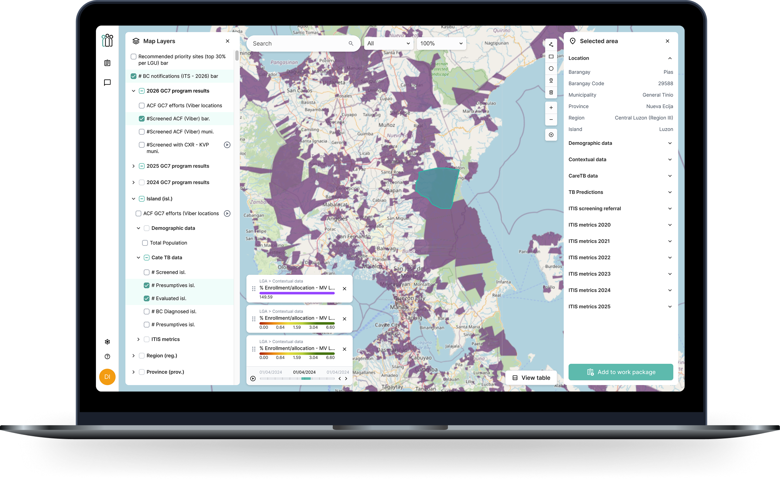
Task: Open the clipboard work packages icon
Action: (x=107, y=63)
